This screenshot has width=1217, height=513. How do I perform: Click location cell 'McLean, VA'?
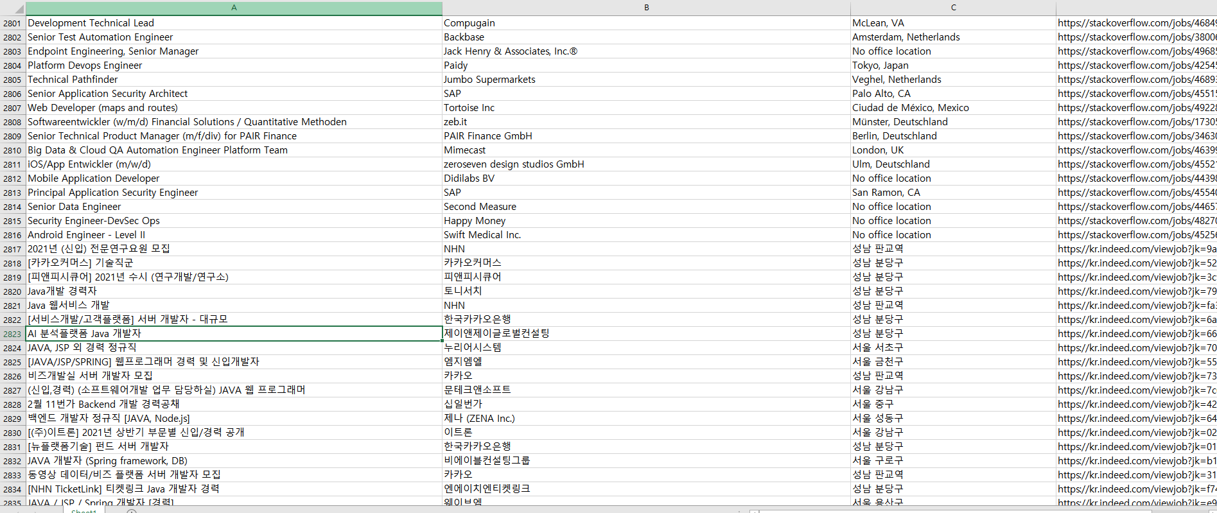point(953,23)
